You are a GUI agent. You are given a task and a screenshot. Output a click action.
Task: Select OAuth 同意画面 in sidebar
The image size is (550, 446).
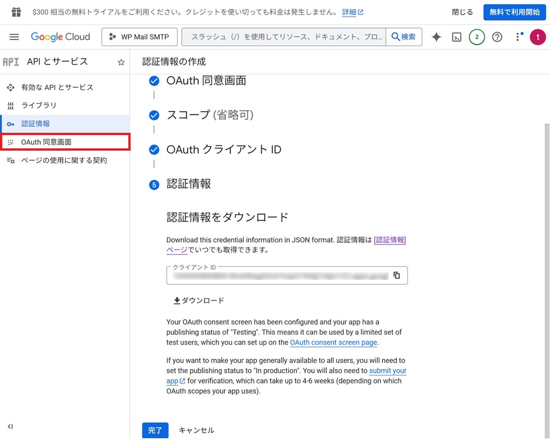pyautogui.click(x=46, y=142)
